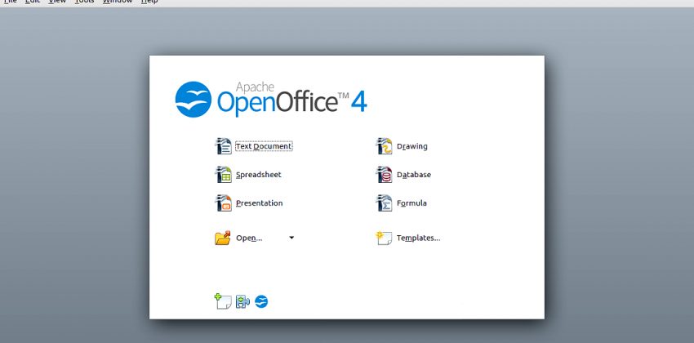Start a new Drawing

coord(412,146)
